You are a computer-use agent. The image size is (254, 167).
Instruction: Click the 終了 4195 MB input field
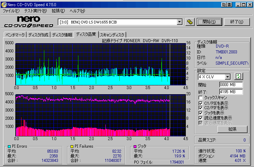pos(231,92)
